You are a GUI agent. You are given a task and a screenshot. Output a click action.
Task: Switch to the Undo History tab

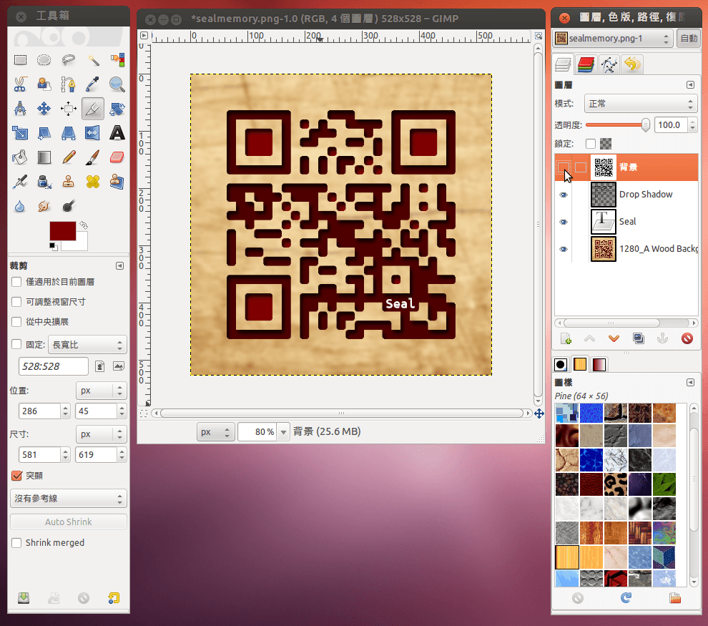pyautogui.click(x=631, y=65)
